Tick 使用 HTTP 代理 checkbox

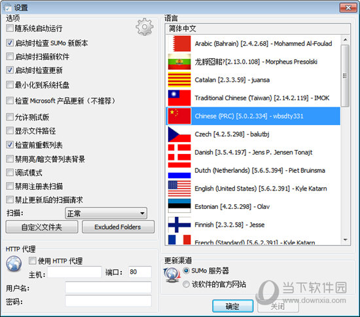tap(32, 261)
